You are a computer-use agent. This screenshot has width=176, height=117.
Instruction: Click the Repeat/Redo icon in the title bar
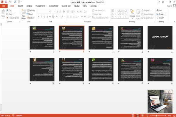(x=15, y=2)
